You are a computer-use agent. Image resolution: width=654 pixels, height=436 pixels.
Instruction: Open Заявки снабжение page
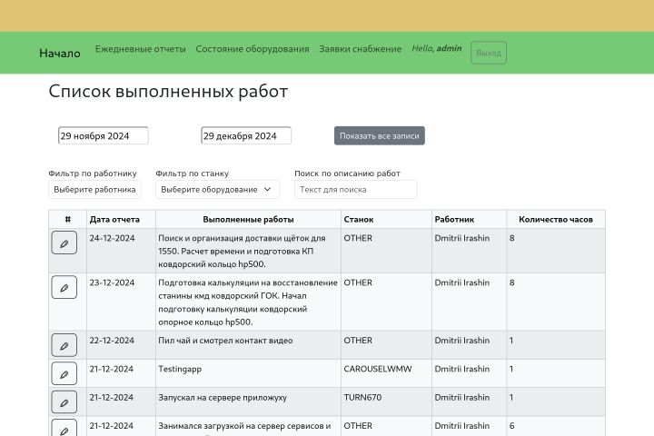[x=361, y=49]
